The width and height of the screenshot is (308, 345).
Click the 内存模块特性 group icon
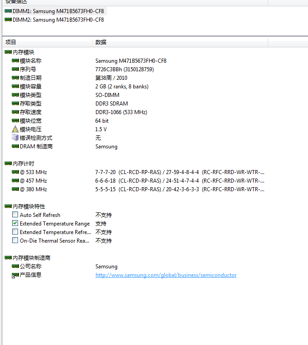[8, 206]
